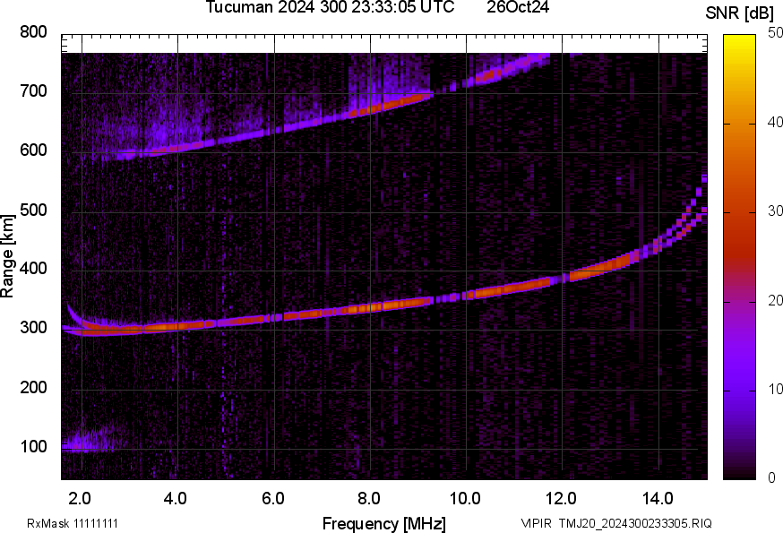This screenshot has width=783, height=533.
Task: Click the 800 tick on range axis
Action: click(x=34, y=33)
